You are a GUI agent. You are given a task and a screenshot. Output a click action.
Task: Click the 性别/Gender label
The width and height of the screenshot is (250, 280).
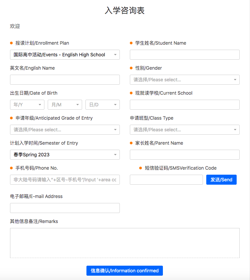tap(149, 68)
